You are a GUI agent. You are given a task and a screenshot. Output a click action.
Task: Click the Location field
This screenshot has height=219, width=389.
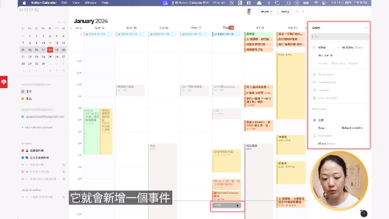tap(324, 90)
